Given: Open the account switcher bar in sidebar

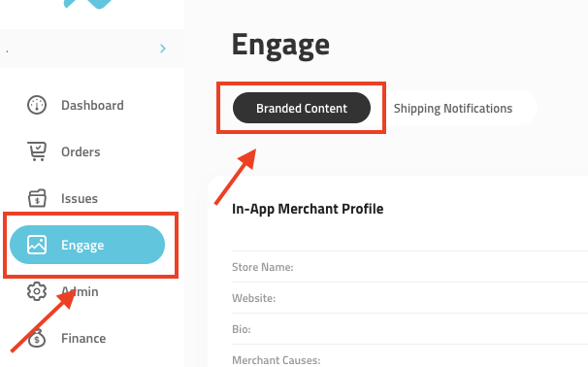Looking at the screenshot, I should 92,49.
